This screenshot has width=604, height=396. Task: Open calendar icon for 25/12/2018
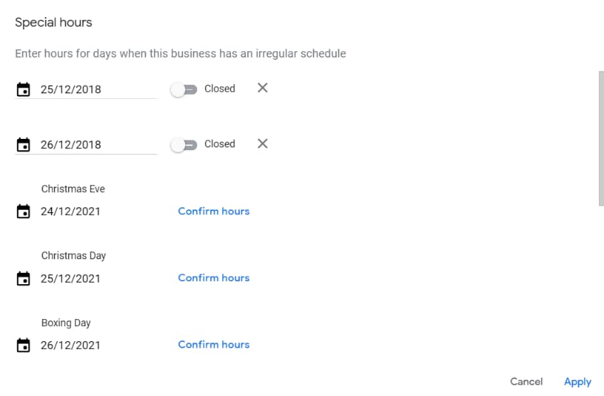coord(23,89)
